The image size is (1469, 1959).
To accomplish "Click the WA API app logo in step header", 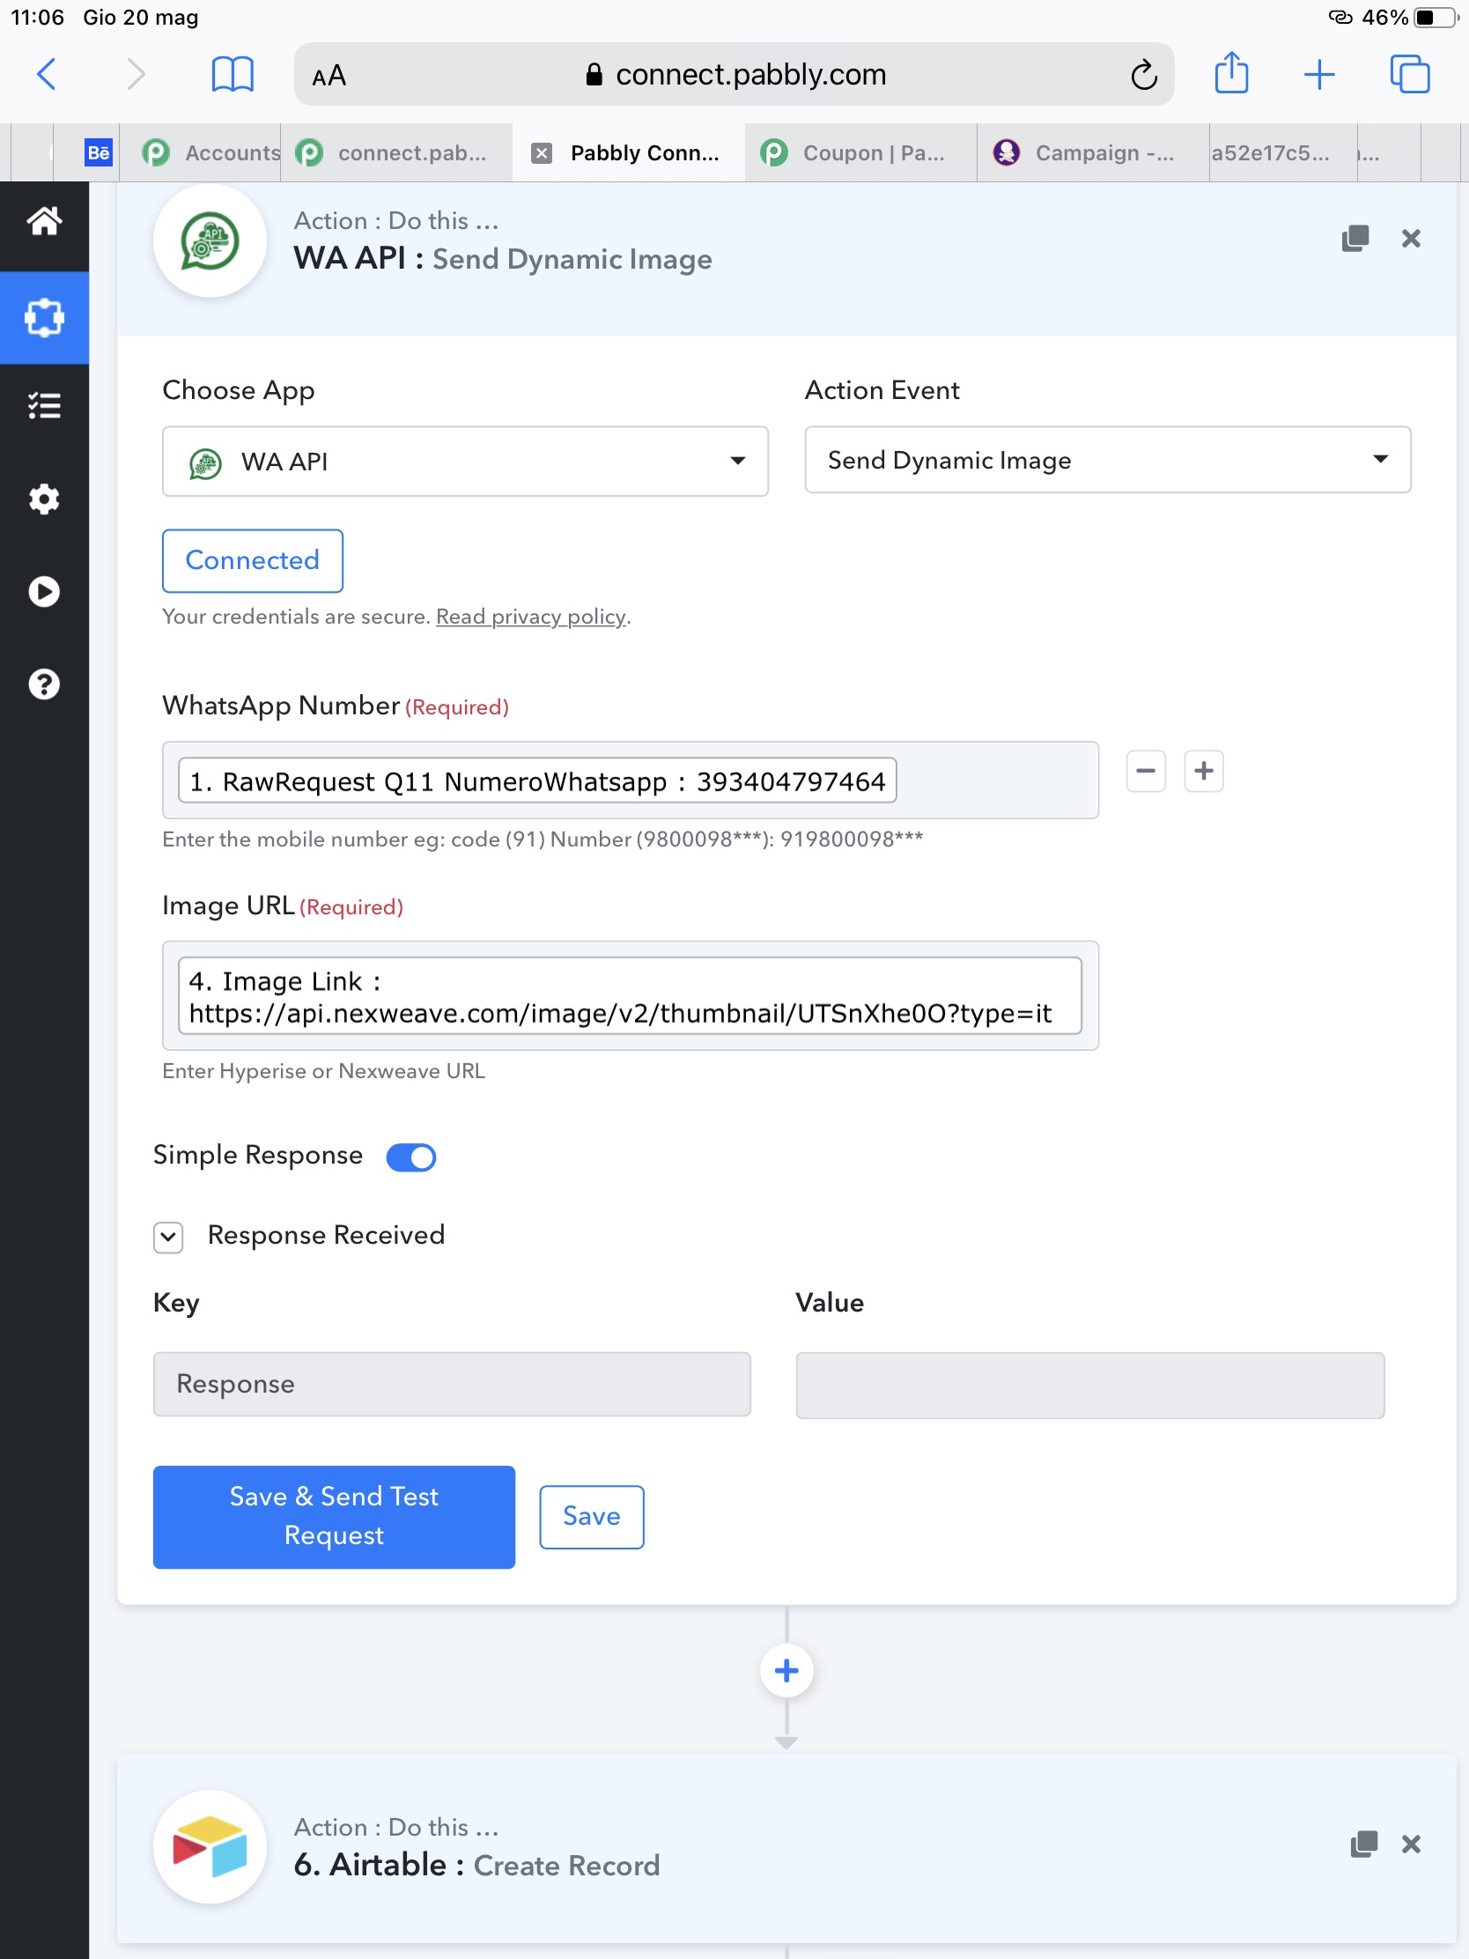I will pos(210,240).
